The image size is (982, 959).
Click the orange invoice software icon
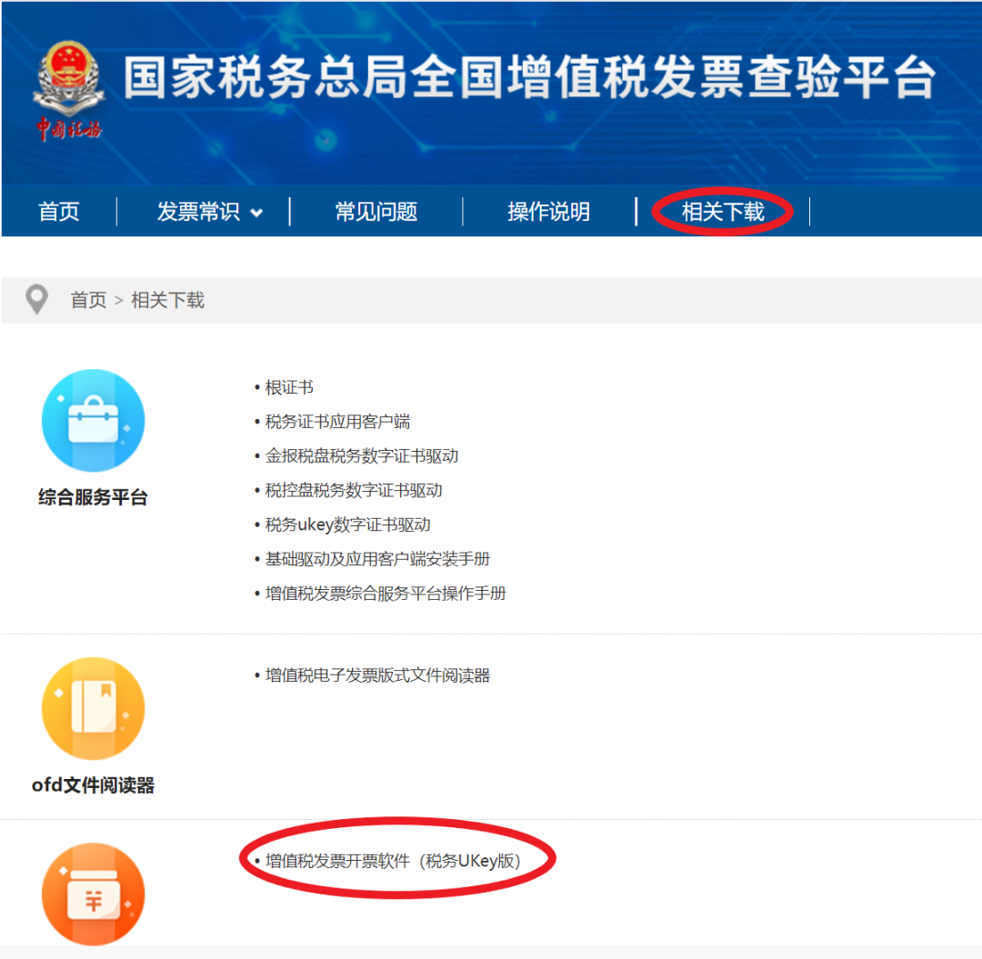tap(94, 894)
